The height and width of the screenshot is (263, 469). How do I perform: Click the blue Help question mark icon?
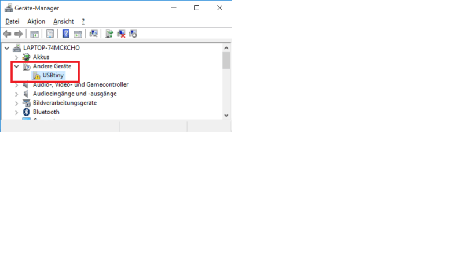[66, 34]
